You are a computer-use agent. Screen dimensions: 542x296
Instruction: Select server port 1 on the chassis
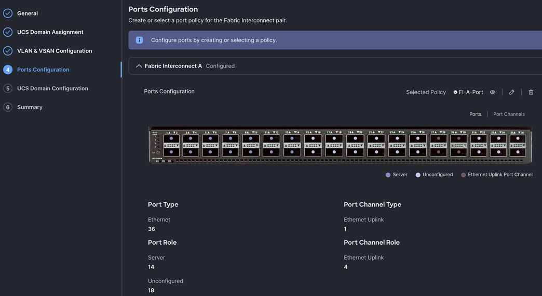pos(171,138)
